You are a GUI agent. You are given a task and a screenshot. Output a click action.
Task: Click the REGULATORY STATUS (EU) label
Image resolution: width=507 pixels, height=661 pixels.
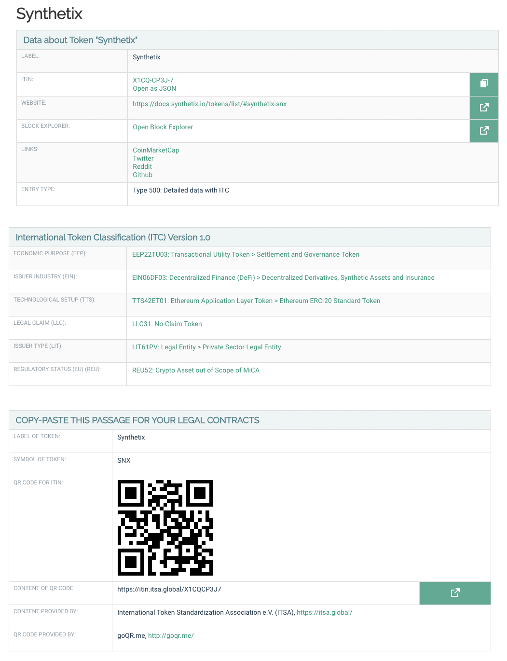pos(57,369)
